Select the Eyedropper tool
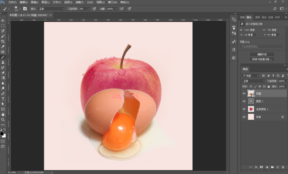This screenshot has width=288, height=174. pos(3,47)
